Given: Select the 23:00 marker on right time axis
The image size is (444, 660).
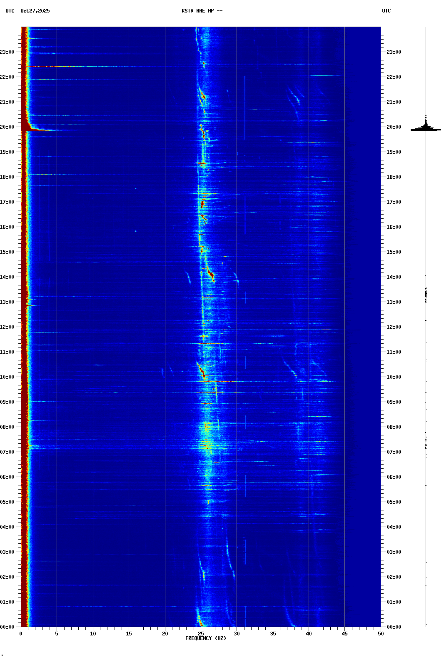Looking at the screenshot, I should 394,52.
